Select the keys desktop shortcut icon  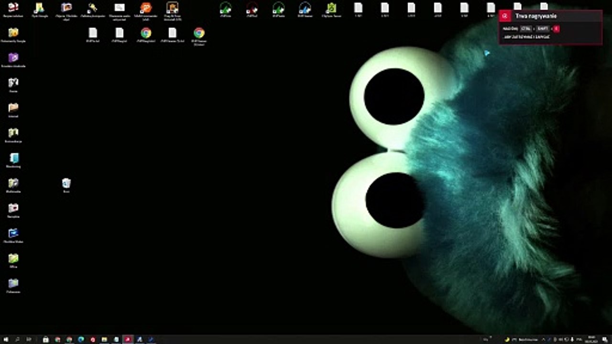93,7
